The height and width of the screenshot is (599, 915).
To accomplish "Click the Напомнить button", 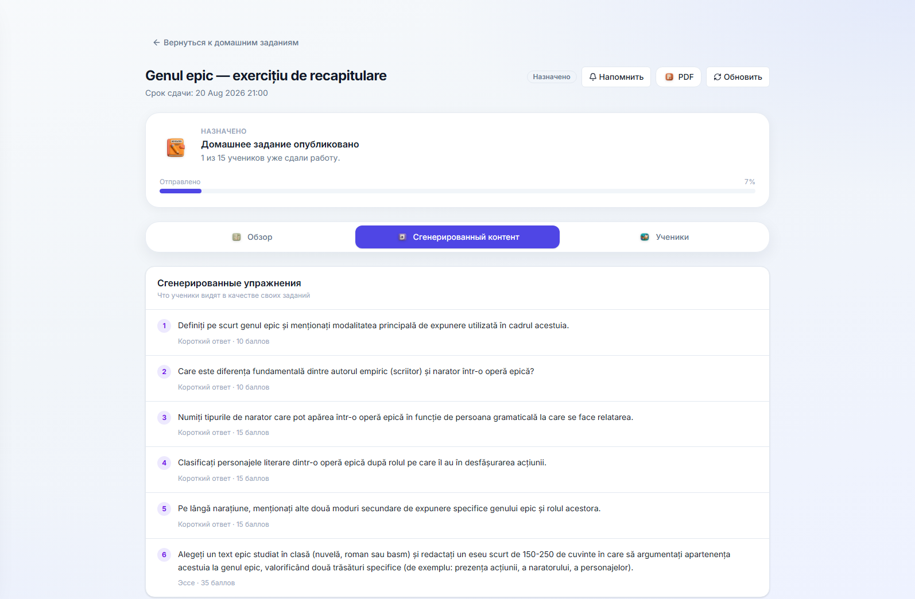I will (x=616, y=77).
